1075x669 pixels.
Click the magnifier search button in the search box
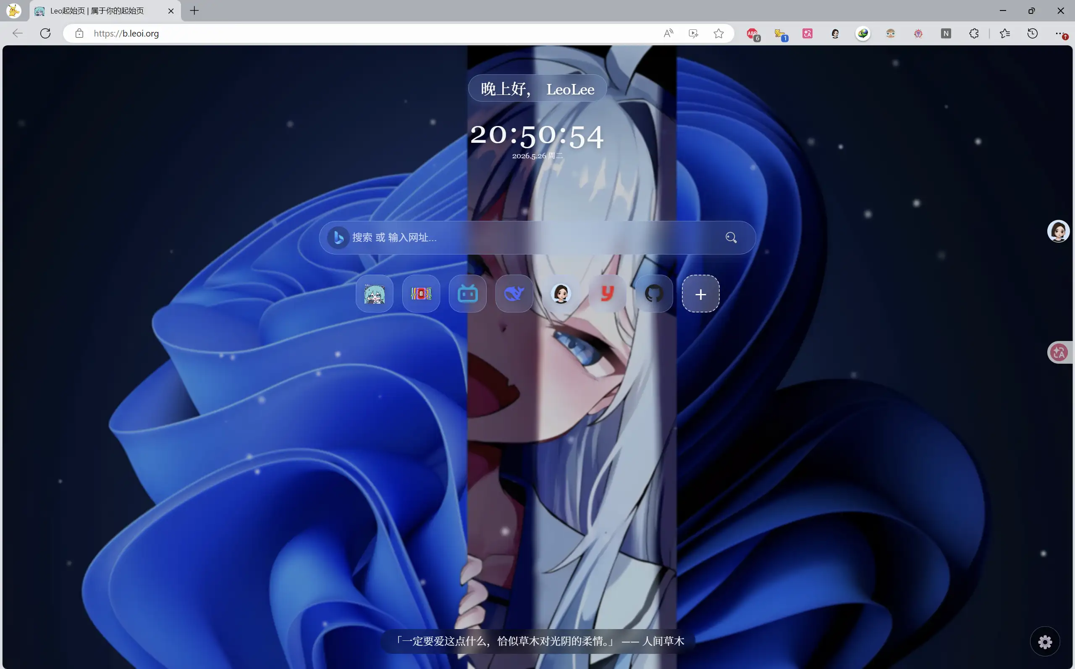point(731,238)
